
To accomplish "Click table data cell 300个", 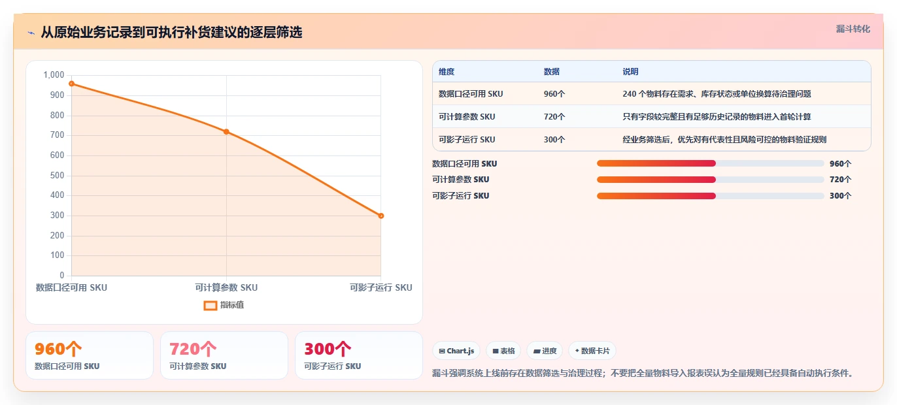I will pyautogui.click(x=554, y=140).
